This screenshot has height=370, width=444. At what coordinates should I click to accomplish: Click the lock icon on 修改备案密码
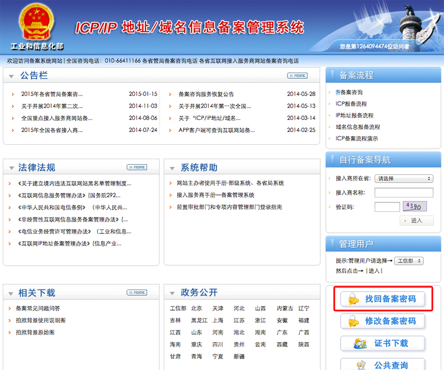(354, 321)
